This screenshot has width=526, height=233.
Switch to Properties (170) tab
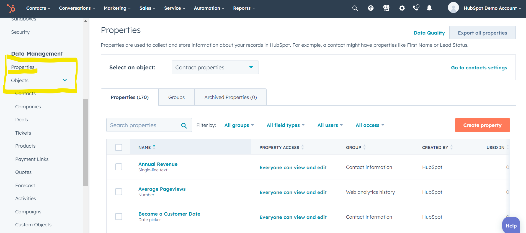tap(130, 97)
